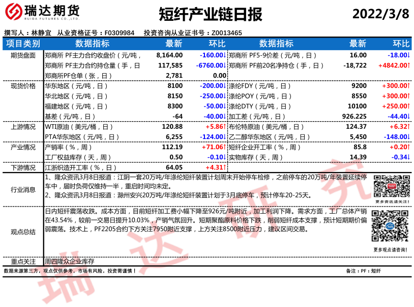Click the 产业情况 row label
This screenshot has width=414, height=307.
(x=23, y=147)
